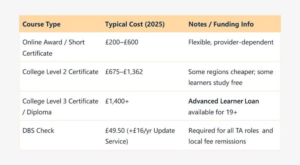This screenshot has width=300, height=165.
Task: Click the local fee remissions text
Action: [x=217, y=141]
